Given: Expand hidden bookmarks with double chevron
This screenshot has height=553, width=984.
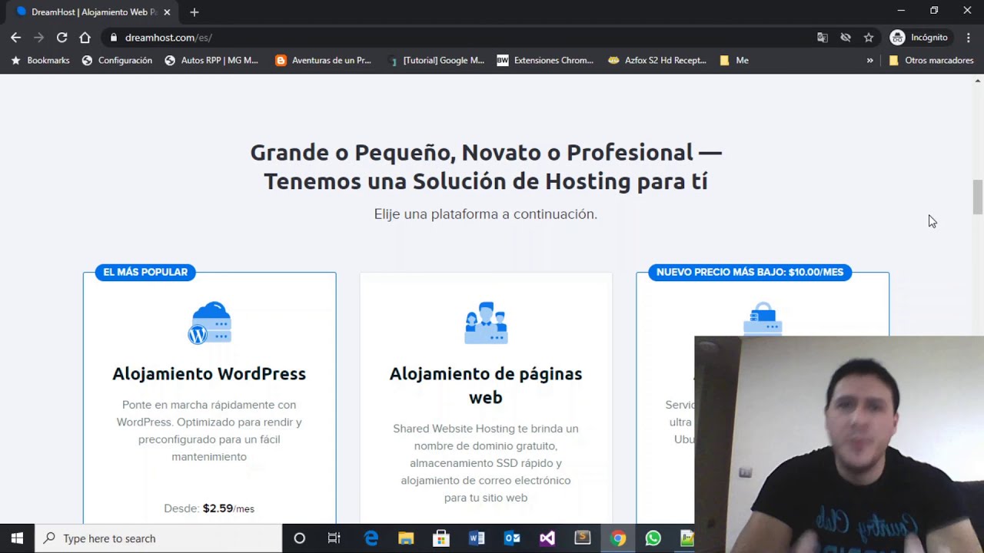Looking at the screenshot, I should tap(869, 60).
